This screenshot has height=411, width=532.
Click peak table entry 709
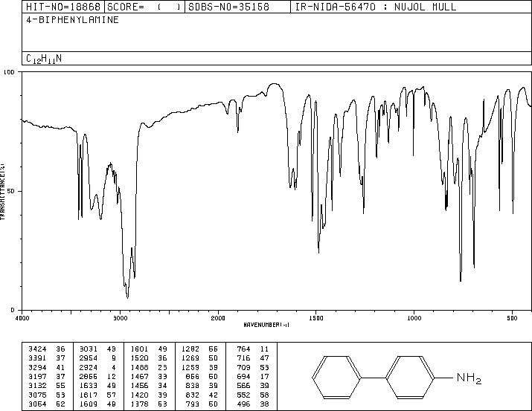click(x=253, y=367)
